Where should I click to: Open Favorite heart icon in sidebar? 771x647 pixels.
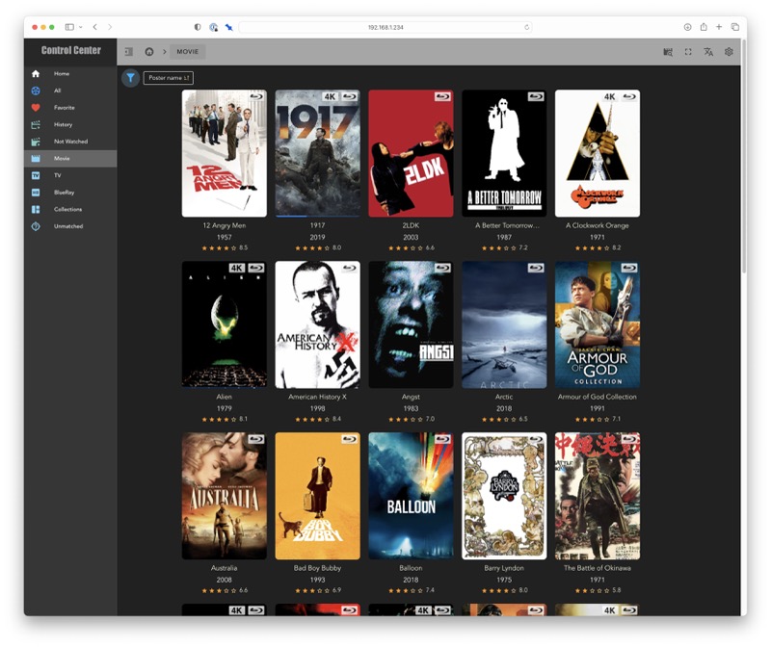click(x=36, y=108)
